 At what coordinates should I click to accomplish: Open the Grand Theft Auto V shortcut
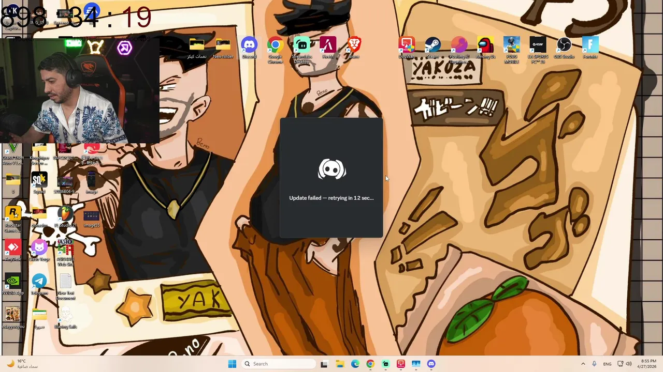coord(13,153)
